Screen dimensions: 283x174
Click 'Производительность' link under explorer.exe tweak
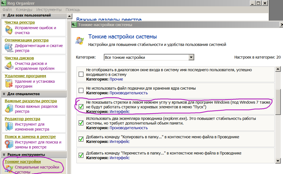point(129,128)
